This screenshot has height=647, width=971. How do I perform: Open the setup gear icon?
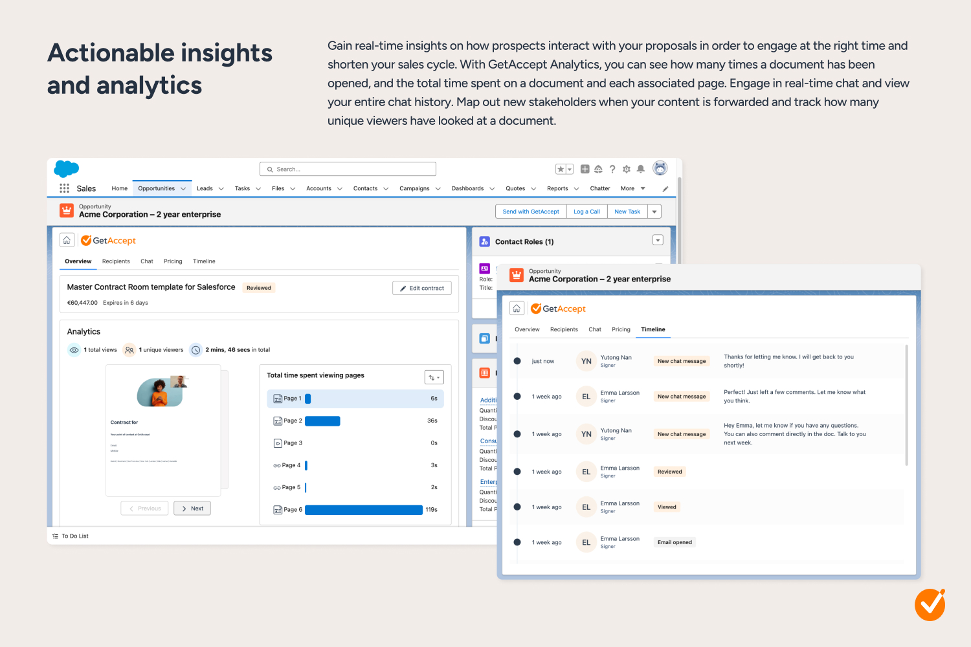626,169
